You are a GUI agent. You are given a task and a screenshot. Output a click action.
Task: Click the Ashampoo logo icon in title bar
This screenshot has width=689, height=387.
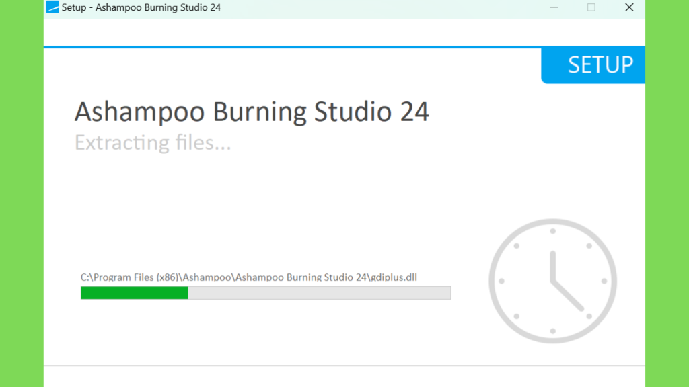[x=52, y=8]
